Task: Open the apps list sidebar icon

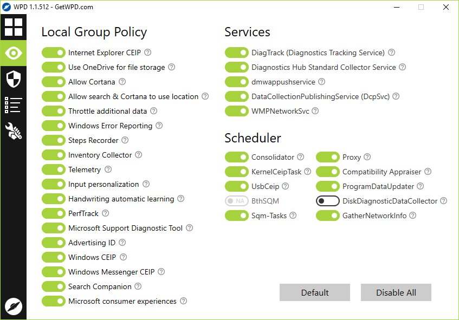Action: [14, 105]
